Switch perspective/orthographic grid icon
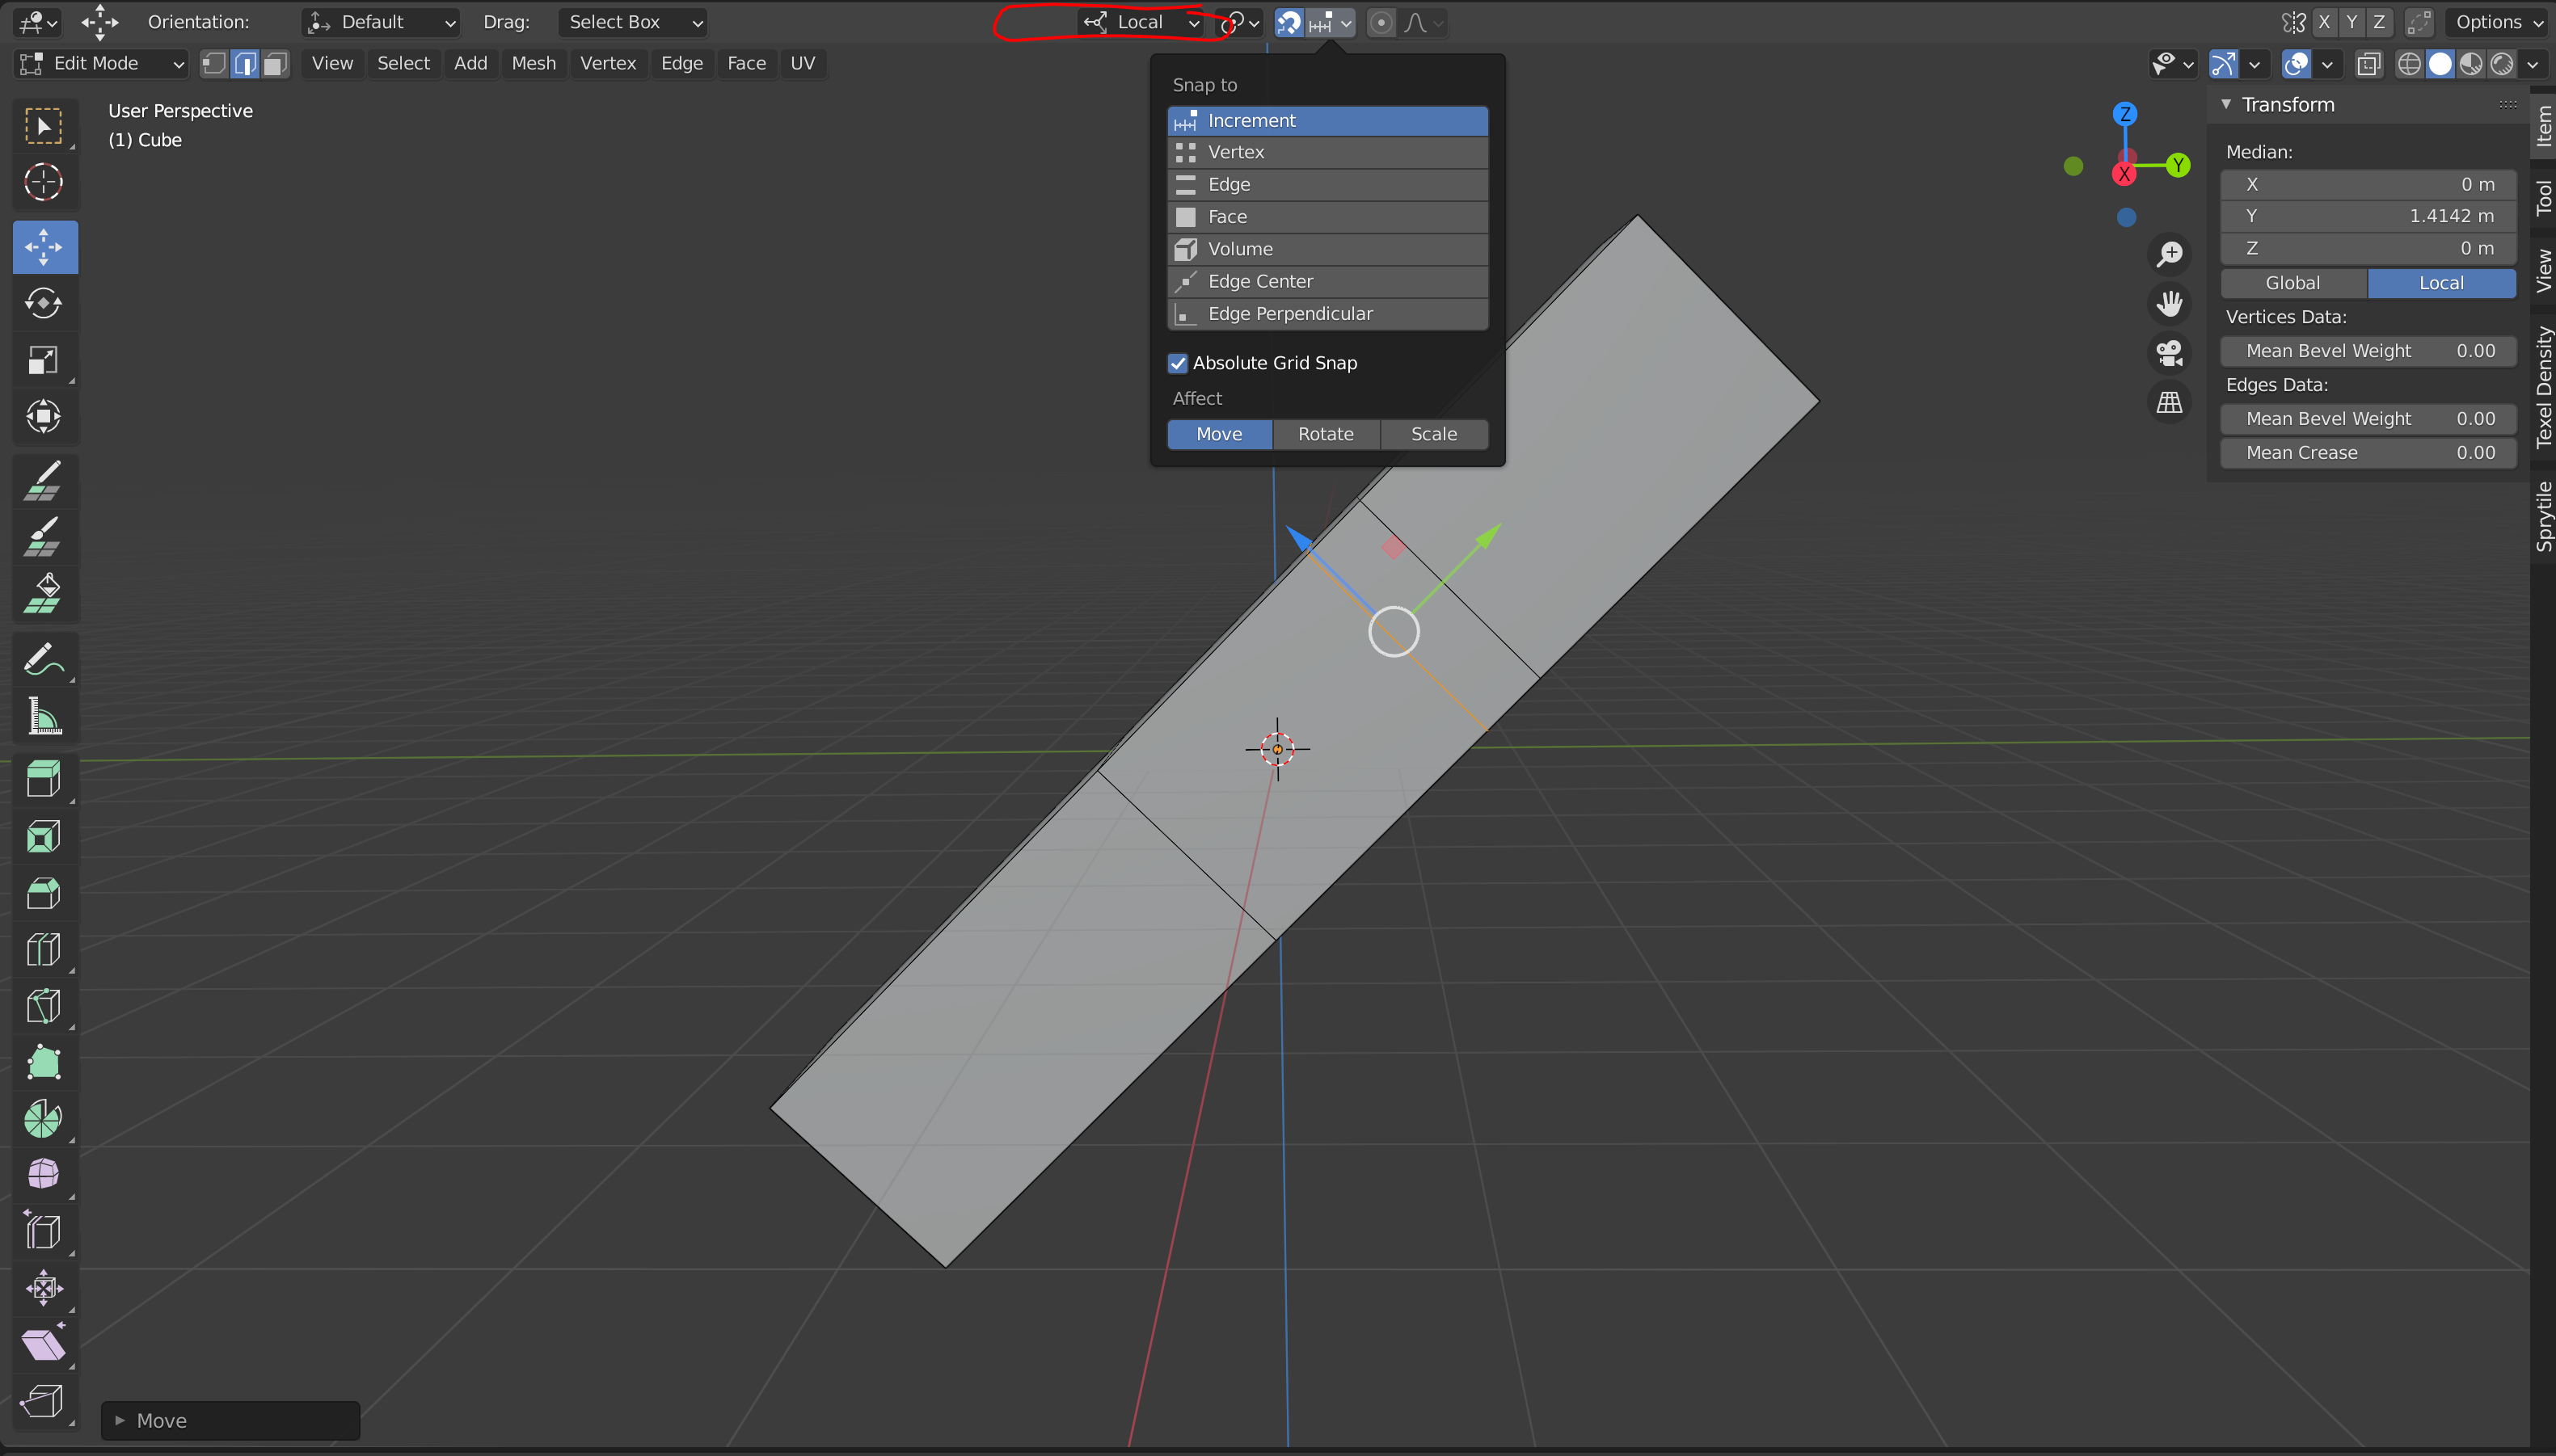Viewport: 2556px width, 1456px height. 2169,402
